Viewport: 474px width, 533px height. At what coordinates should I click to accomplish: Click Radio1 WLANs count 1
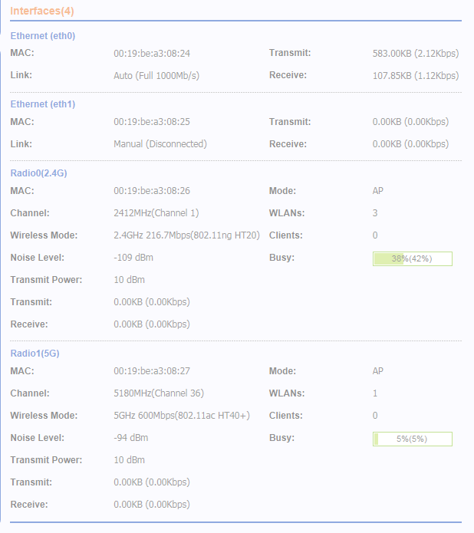(375, 393)
